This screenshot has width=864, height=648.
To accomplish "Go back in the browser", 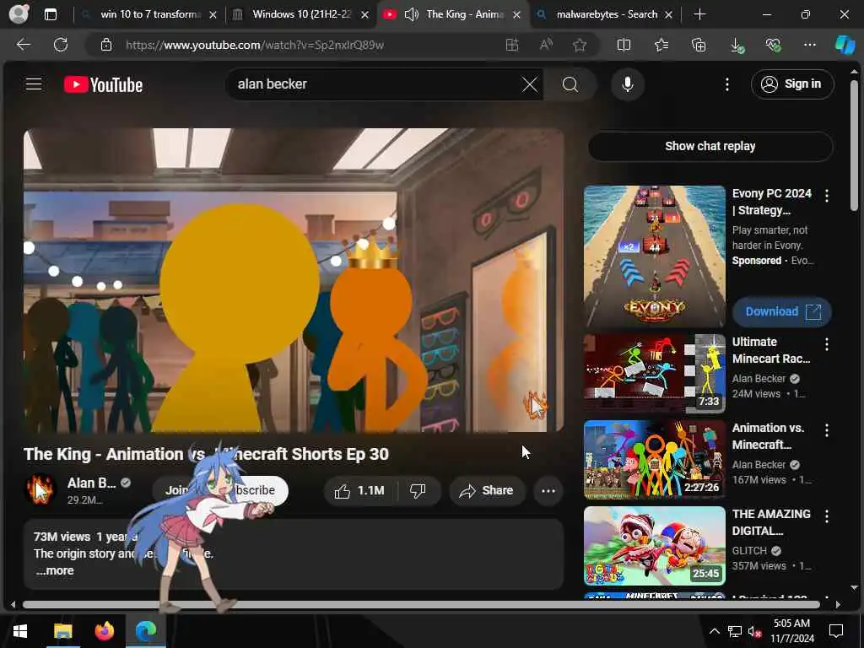I will (x=23, y=45).
